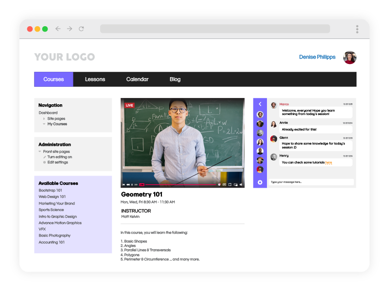The image size is (389, 291).
Task: Pause the live video
Action: tap(132, 185)
